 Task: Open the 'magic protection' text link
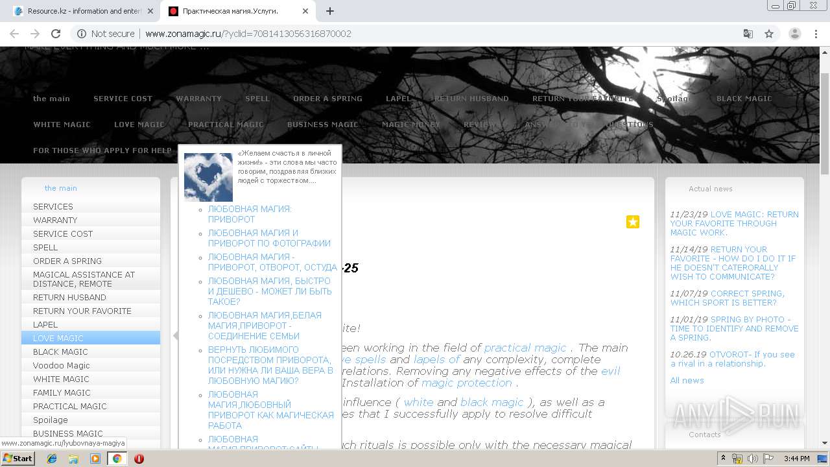point(467,383)
